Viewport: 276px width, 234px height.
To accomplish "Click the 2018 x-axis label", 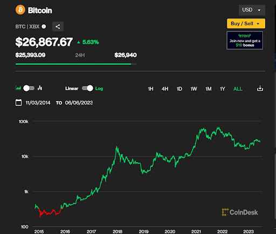I will tap(118, 231).
